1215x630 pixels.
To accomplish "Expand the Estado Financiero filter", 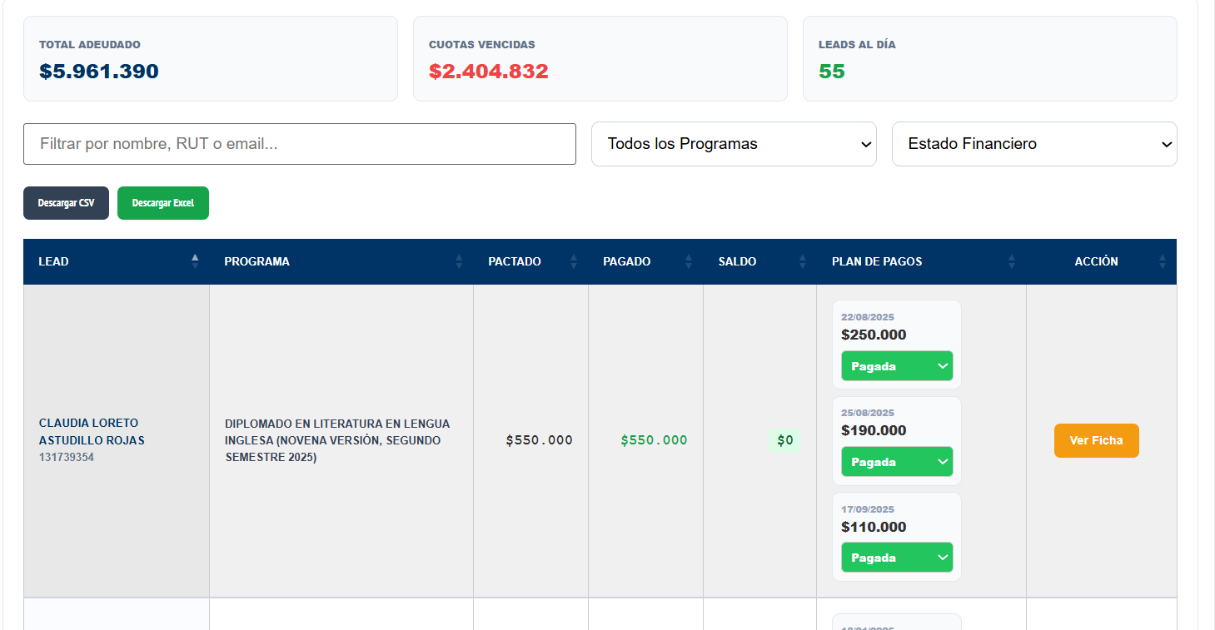I will [x=1034, y=144].
